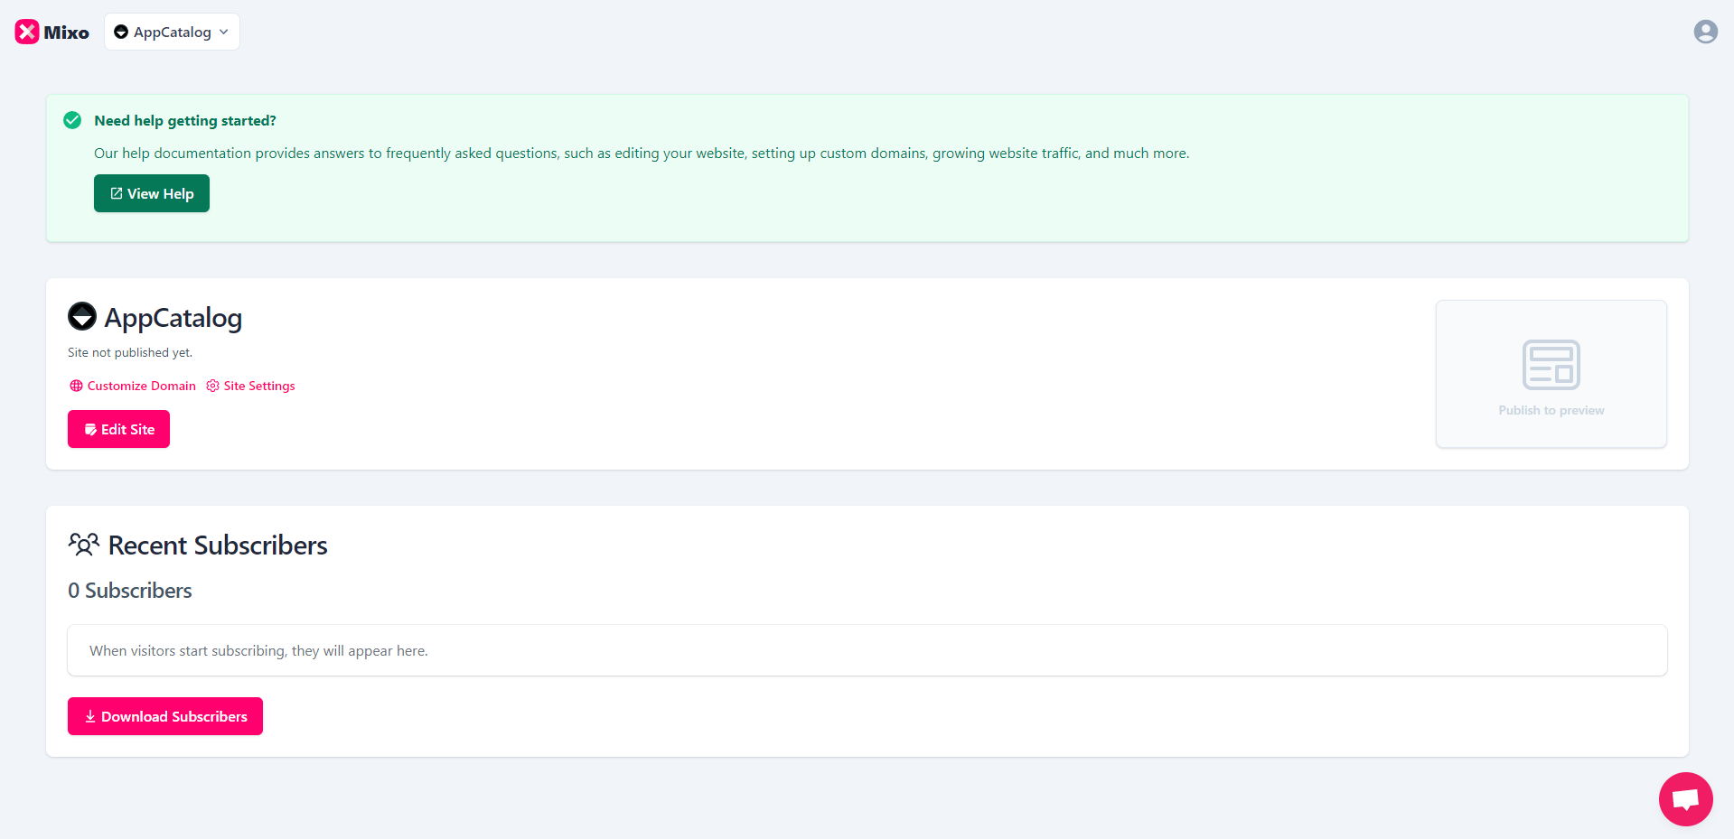1734x839 pixels.
Task: Click the View Help button
Action: coord(152,193)
